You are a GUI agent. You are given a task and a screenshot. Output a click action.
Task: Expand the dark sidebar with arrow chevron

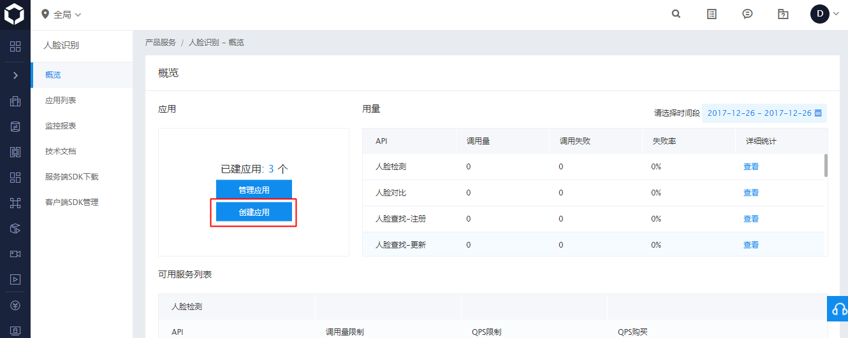(x=15, y=76)
